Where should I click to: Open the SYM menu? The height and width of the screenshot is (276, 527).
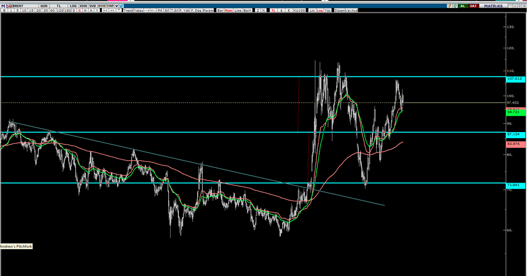pos(102,6)
